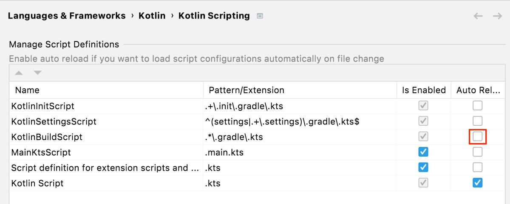Screen dimensions: 510x204
Task: Open Languages & Frameworks breadcrumb
Action: [x=67, y=16]
